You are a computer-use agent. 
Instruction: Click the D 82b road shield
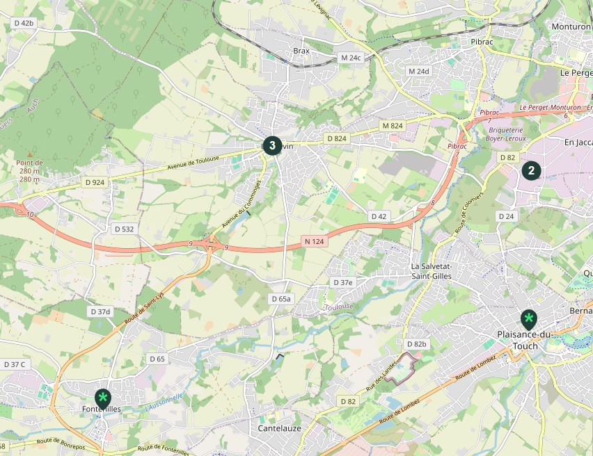[417, 344]
